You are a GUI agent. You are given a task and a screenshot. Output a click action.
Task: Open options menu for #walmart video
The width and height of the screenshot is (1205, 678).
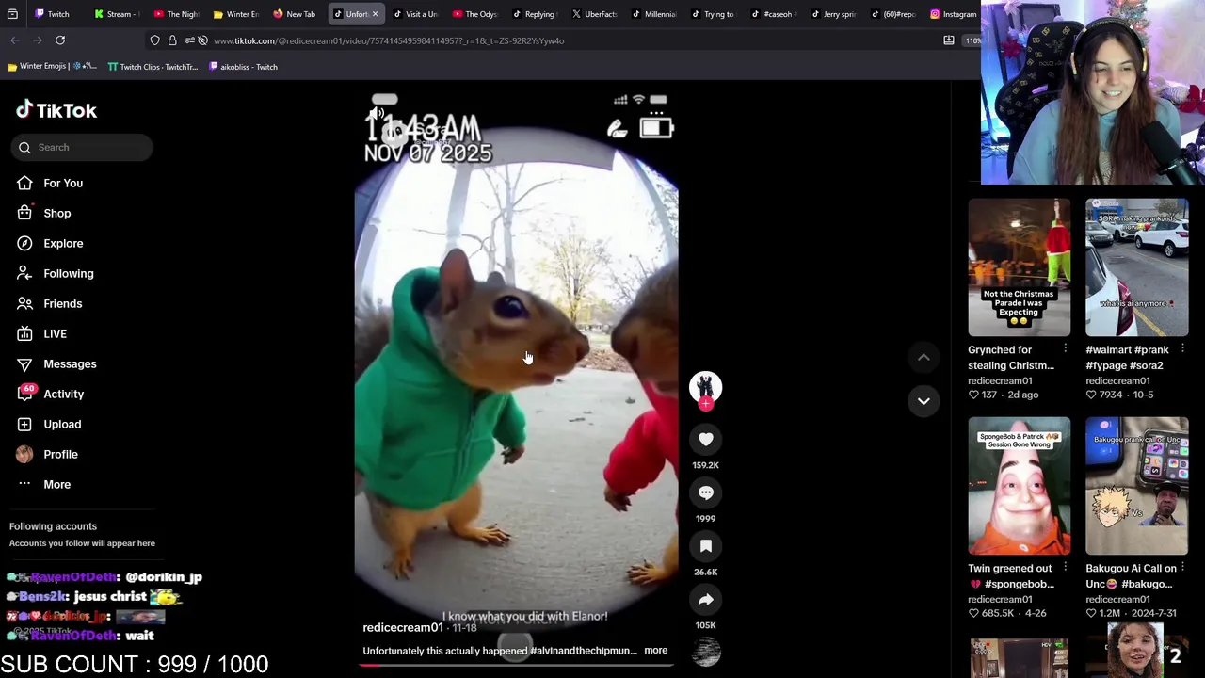coord(1182,349)
